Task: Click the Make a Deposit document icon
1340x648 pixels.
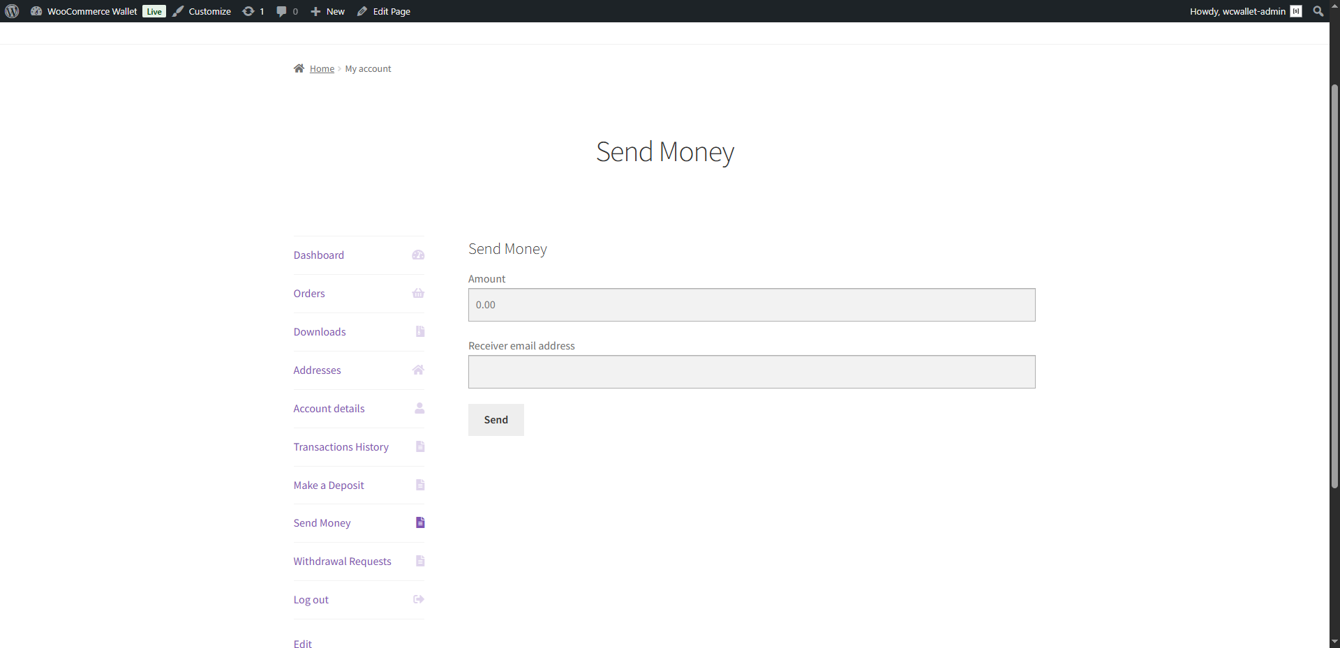Action: [420, 485]
